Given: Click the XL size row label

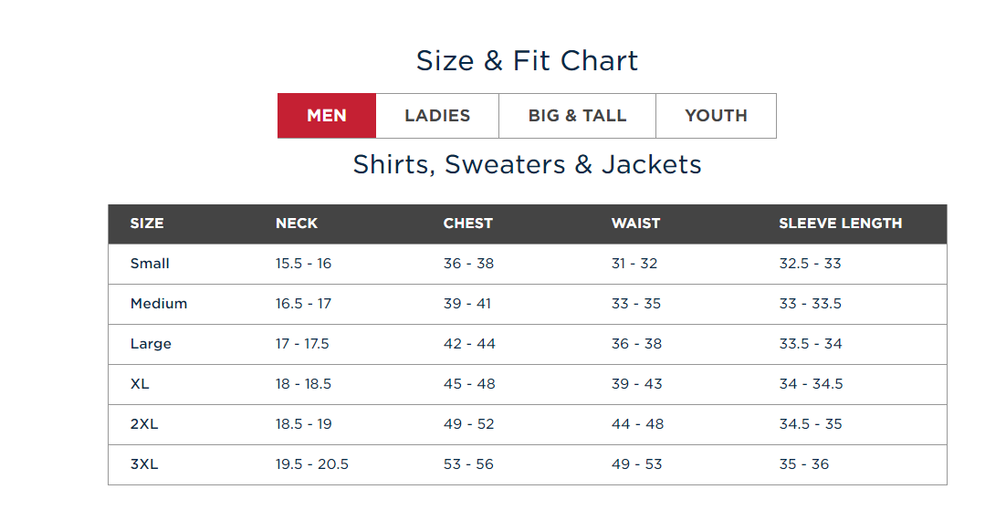Looking at the screenshot, I should pos(140,384).
